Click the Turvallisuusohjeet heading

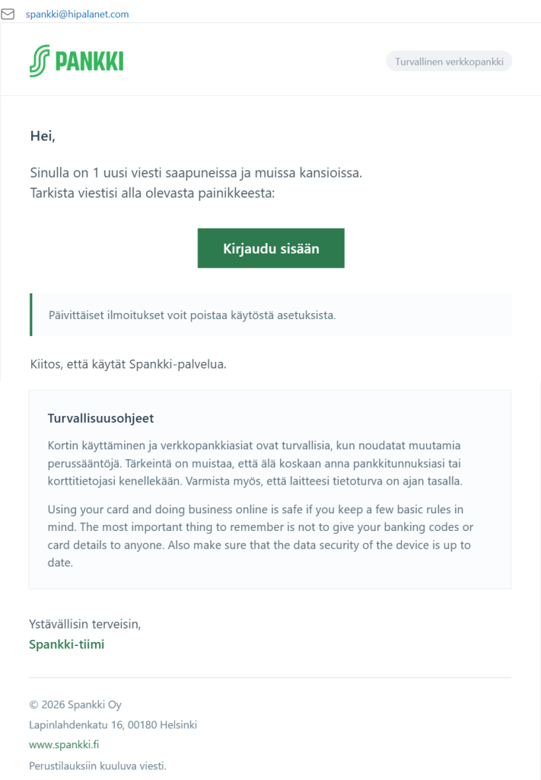coord(100,418)
